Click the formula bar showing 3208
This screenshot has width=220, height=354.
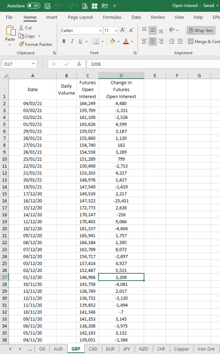click(153, 64)
